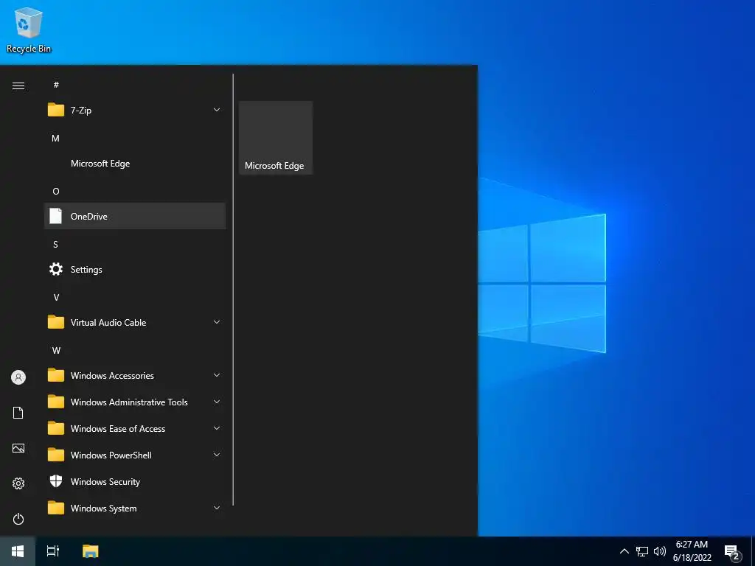Image resolution: width=755 pixels, height=566 pixels.
Task: Click the M letter header
Action: [x=56, y=138]
